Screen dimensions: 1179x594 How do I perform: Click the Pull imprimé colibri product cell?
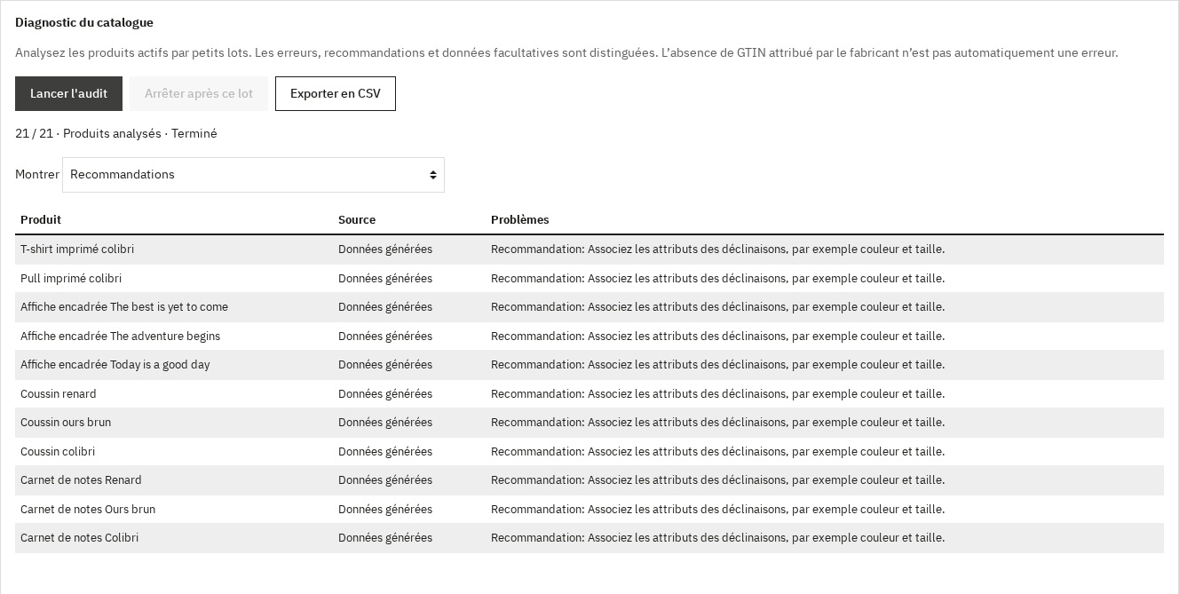(x=71, y=279)
